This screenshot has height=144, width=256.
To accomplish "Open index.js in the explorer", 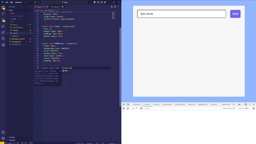I will click(x=16, y=30).
